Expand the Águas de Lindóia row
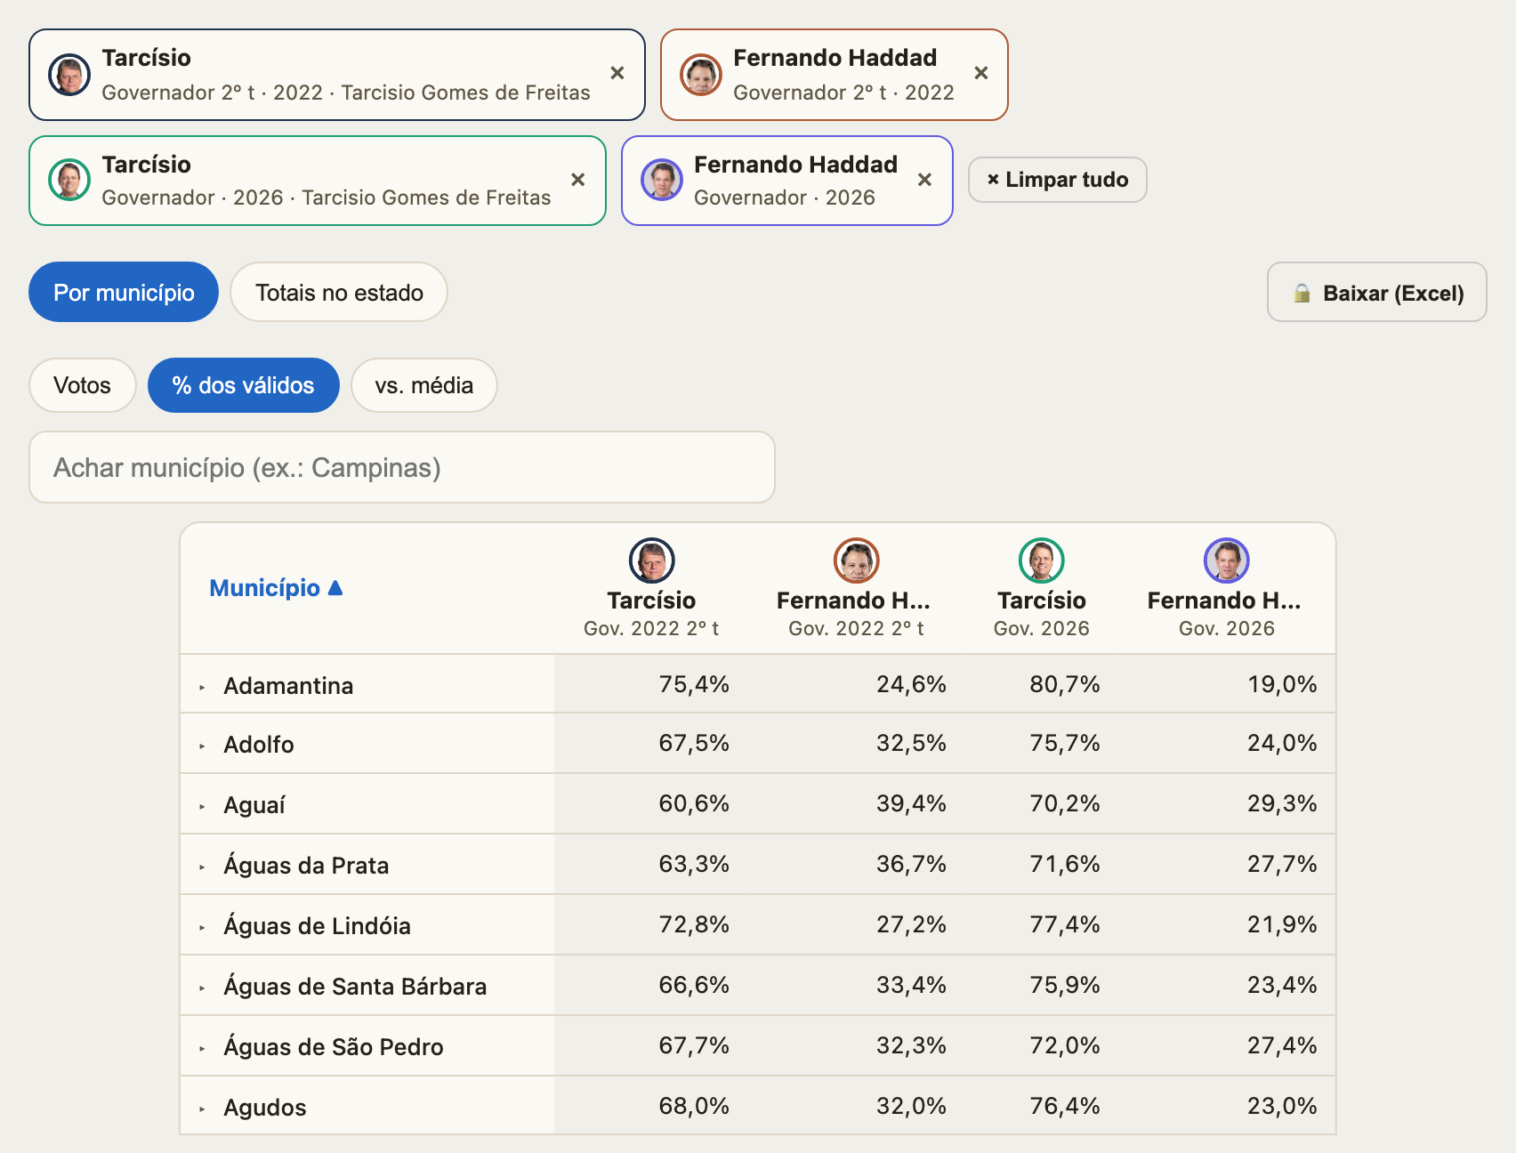 202,927
